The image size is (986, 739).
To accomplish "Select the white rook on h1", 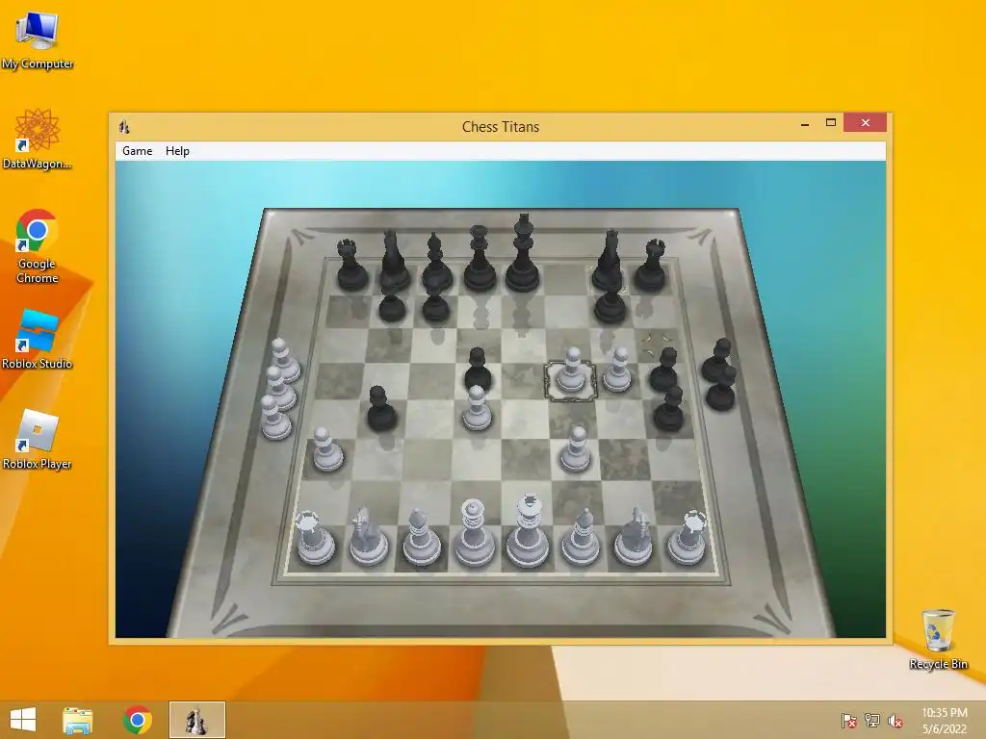I will point(688,537).
